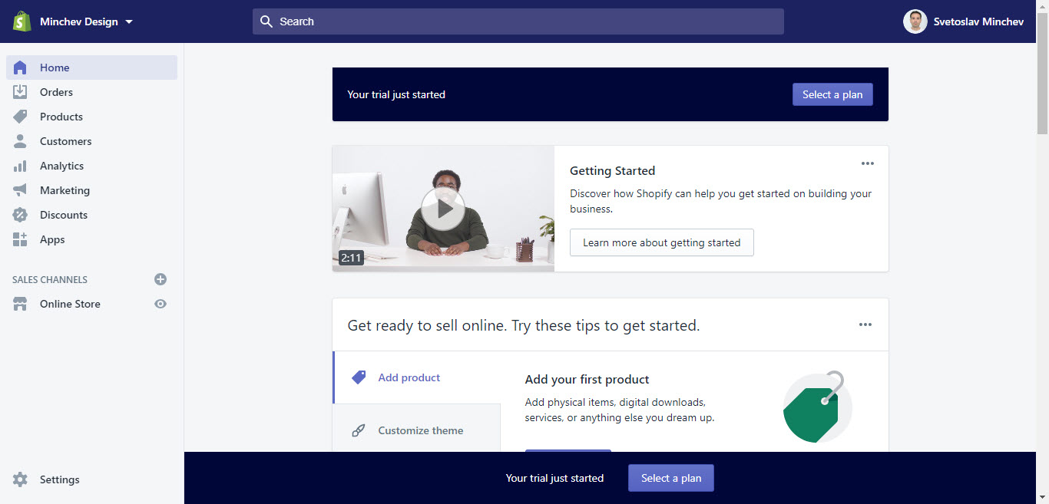Viewport: 1049px width, 504px height.
Task: Click the Customers person icon
Action: point(20,141)
